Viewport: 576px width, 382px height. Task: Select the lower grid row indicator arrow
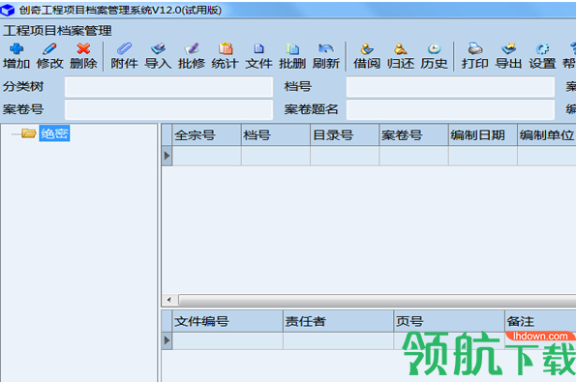point(167,340)
